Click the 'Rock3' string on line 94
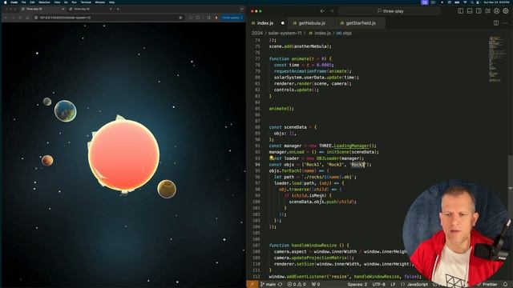 pos(357,165)
